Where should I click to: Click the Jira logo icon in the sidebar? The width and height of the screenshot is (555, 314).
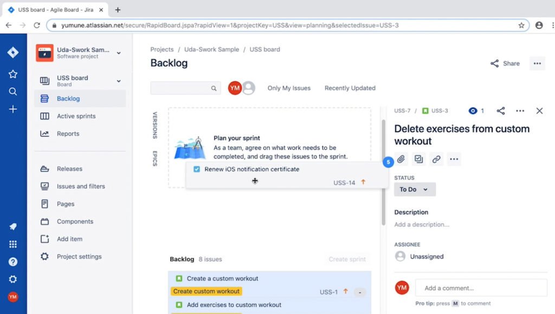point(13,52)
